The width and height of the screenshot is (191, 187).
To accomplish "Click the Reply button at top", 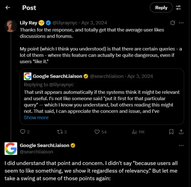I will (161, 8).
